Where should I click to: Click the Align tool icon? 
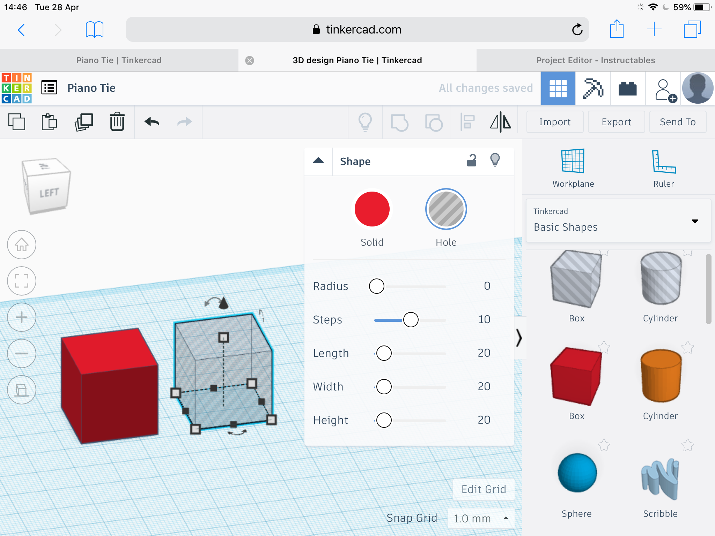point(467,122)
